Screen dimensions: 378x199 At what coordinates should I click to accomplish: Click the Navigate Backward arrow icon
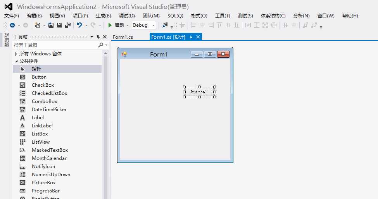pos(12,25)
